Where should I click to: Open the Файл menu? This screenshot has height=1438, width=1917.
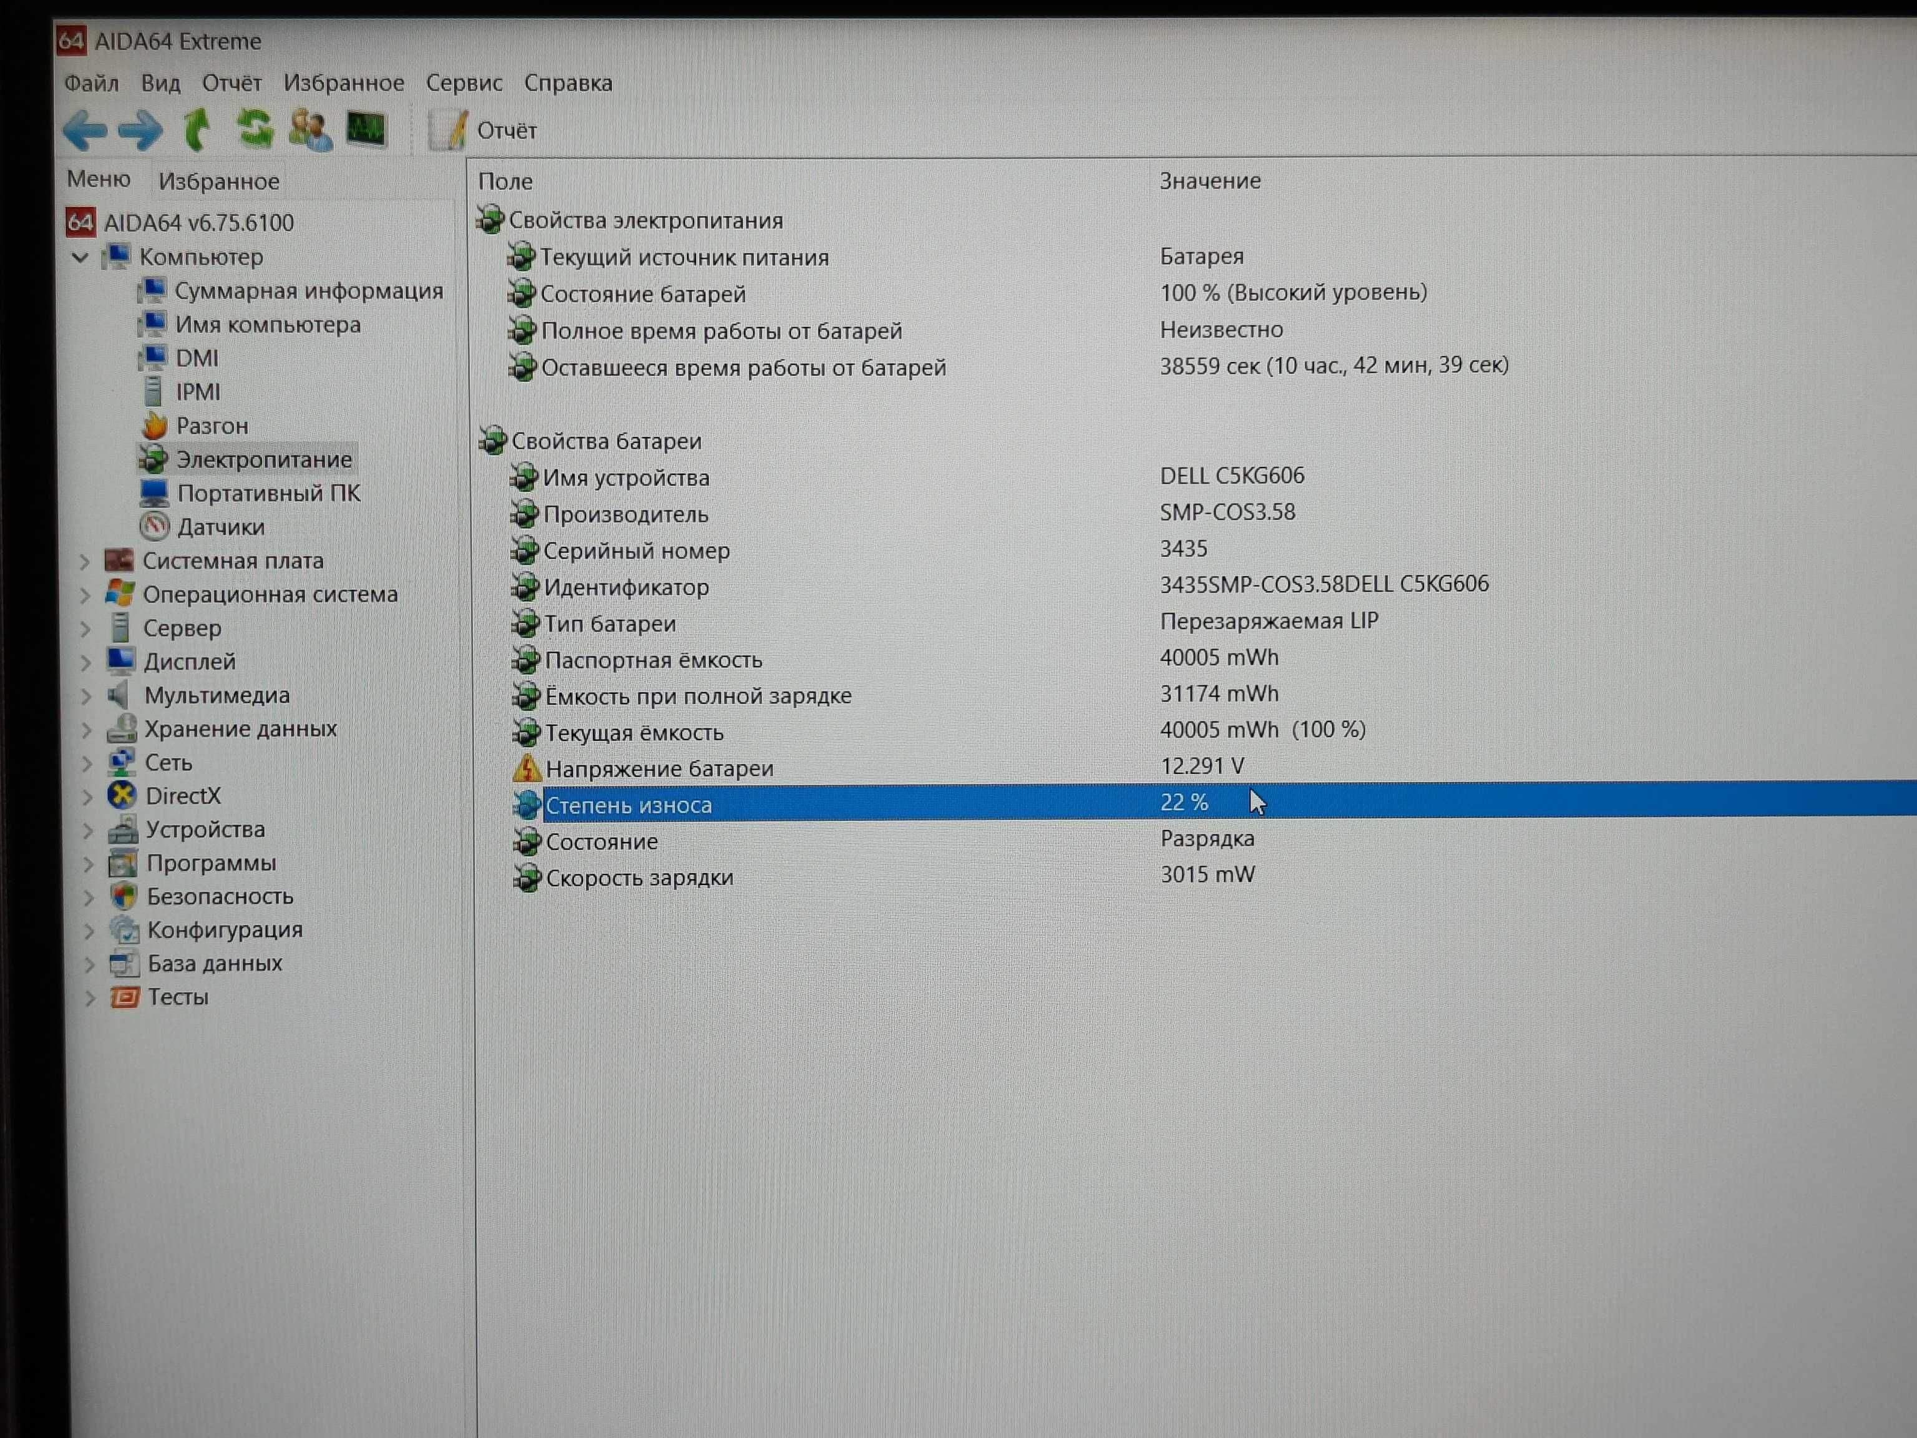[92, 83]
